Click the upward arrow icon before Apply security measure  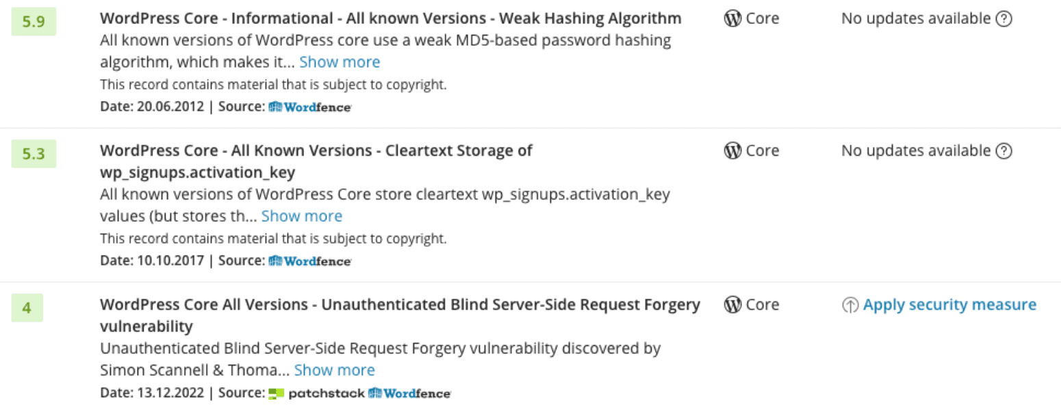849,305
